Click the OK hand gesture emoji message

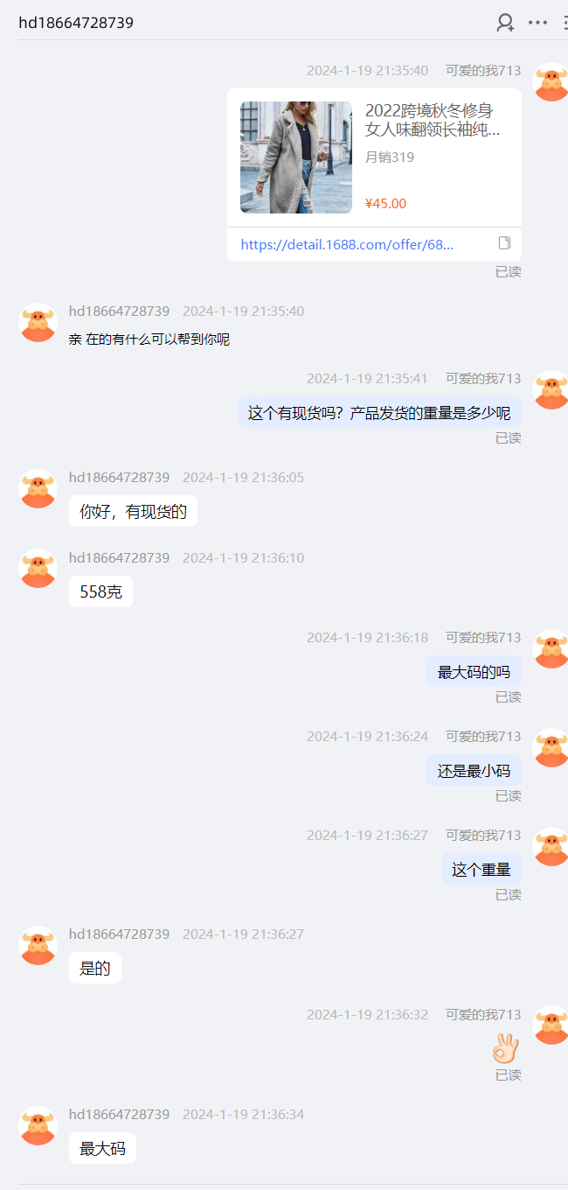pyautogui.click(x=505, y=1047)
